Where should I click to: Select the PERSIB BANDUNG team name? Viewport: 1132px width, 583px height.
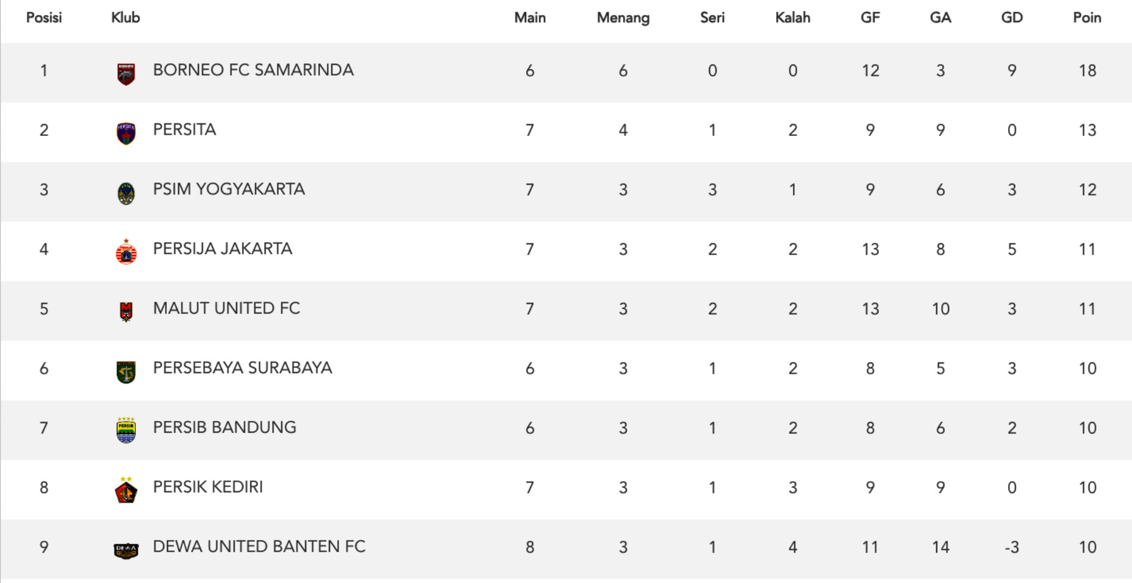pyautogui.click(x=224, y=427)
